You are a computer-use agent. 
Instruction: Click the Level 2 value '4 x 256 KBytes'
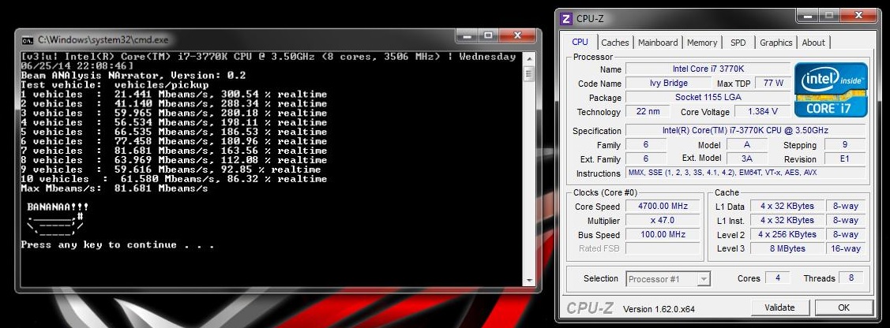[x=787, y=234]
